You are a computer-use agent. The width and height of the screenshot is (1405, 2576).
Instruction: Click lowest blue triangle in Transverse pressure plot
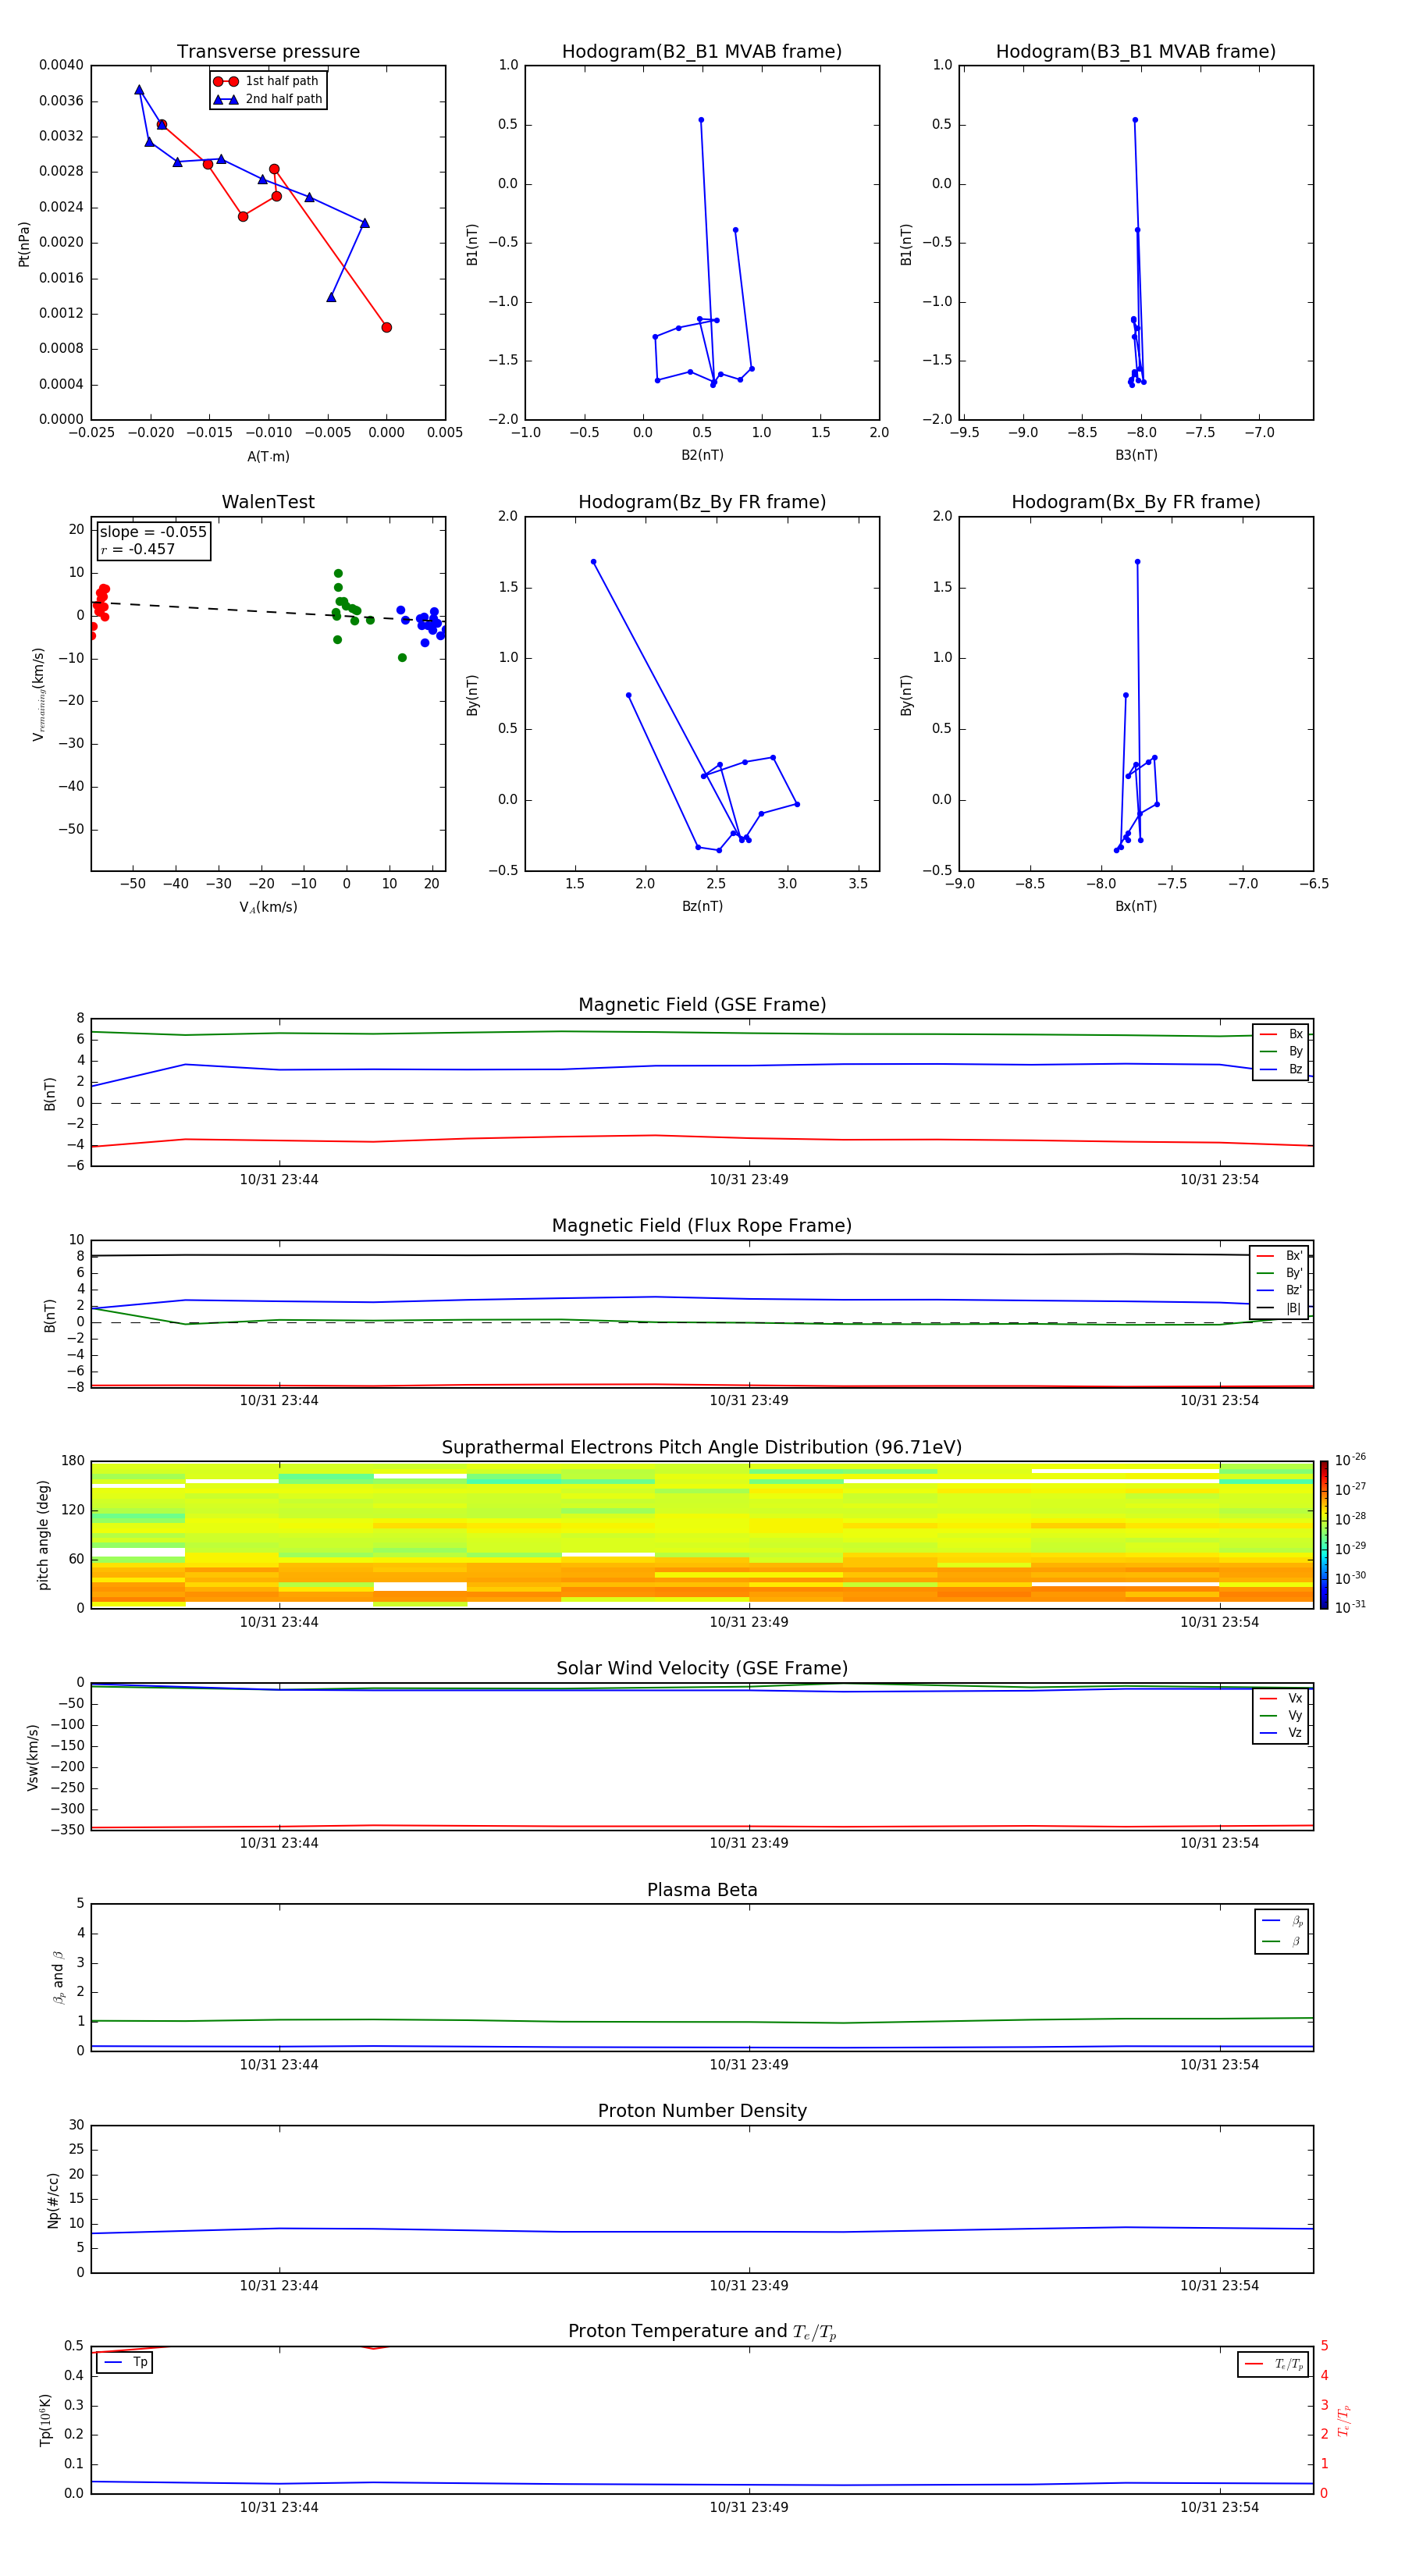[x=331, y=297]
